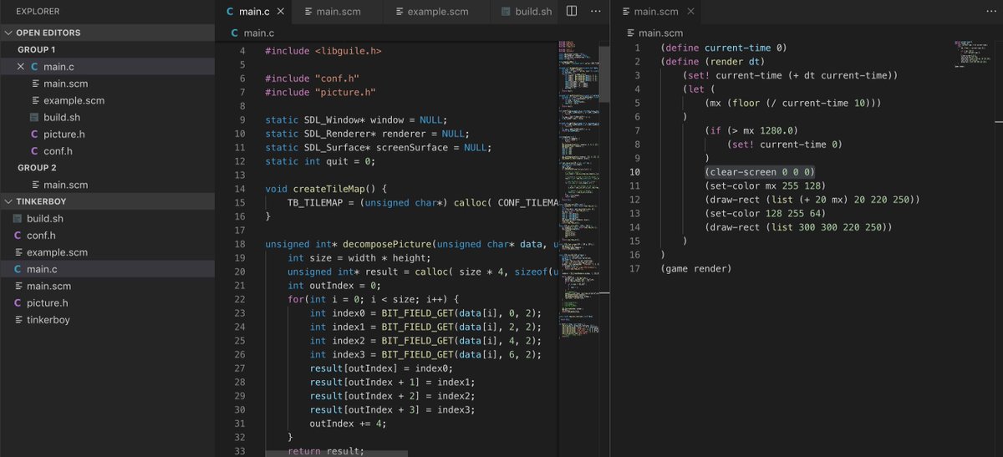The width and height of the screenshot is (1003, 457).
Task: Close the main.c tab with X icon
Action: 280,12
